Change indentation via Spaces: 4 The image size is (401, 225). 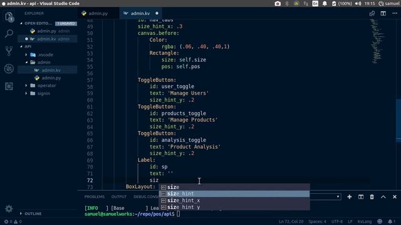tap(317, 221)
